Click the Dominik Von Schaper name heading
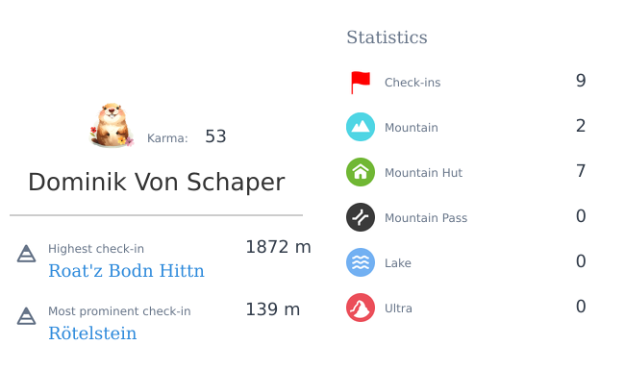 [156, 183]
